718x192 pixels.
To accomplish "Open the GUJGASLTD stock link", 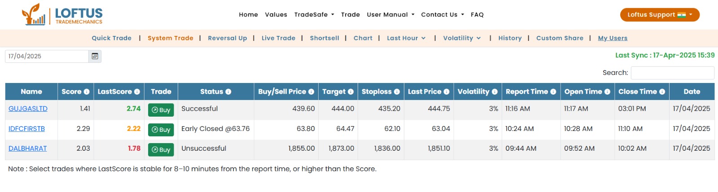I will [x=28, y=109].
